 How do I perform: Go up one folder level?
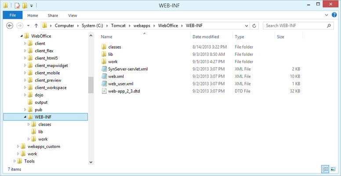pos(36,25)
